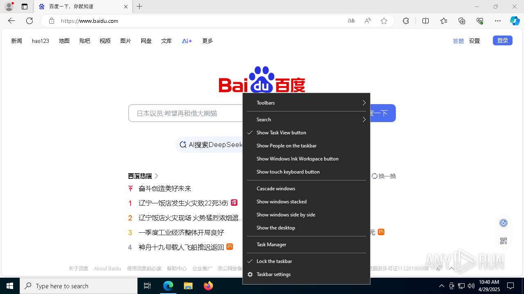Open Taskbar settings

click(x=306, y=274)
